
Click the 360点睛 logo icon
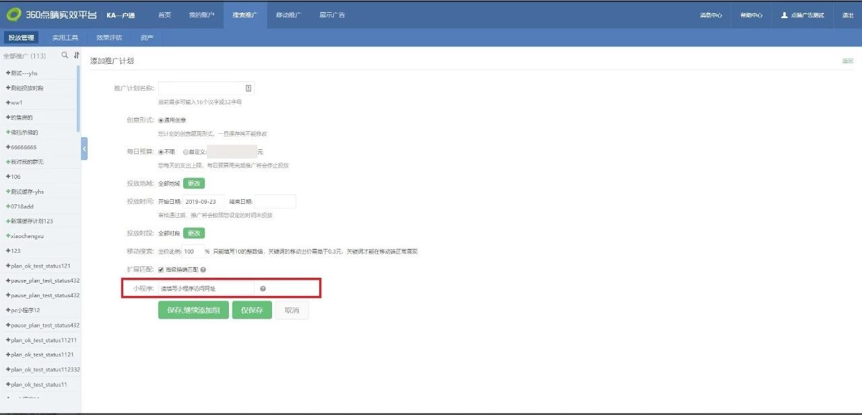click(13, 15)
